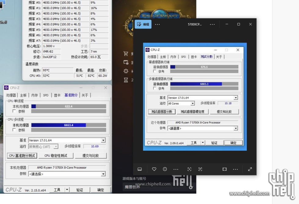The width and height of the screenshot is (299, 204).
Task: Click the hourglass icon in the Warcraft launcher
Action: click(x=126, y=80)
